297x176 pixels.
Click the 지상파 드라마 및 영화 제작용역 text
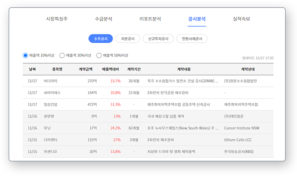(x=171, y=152)
